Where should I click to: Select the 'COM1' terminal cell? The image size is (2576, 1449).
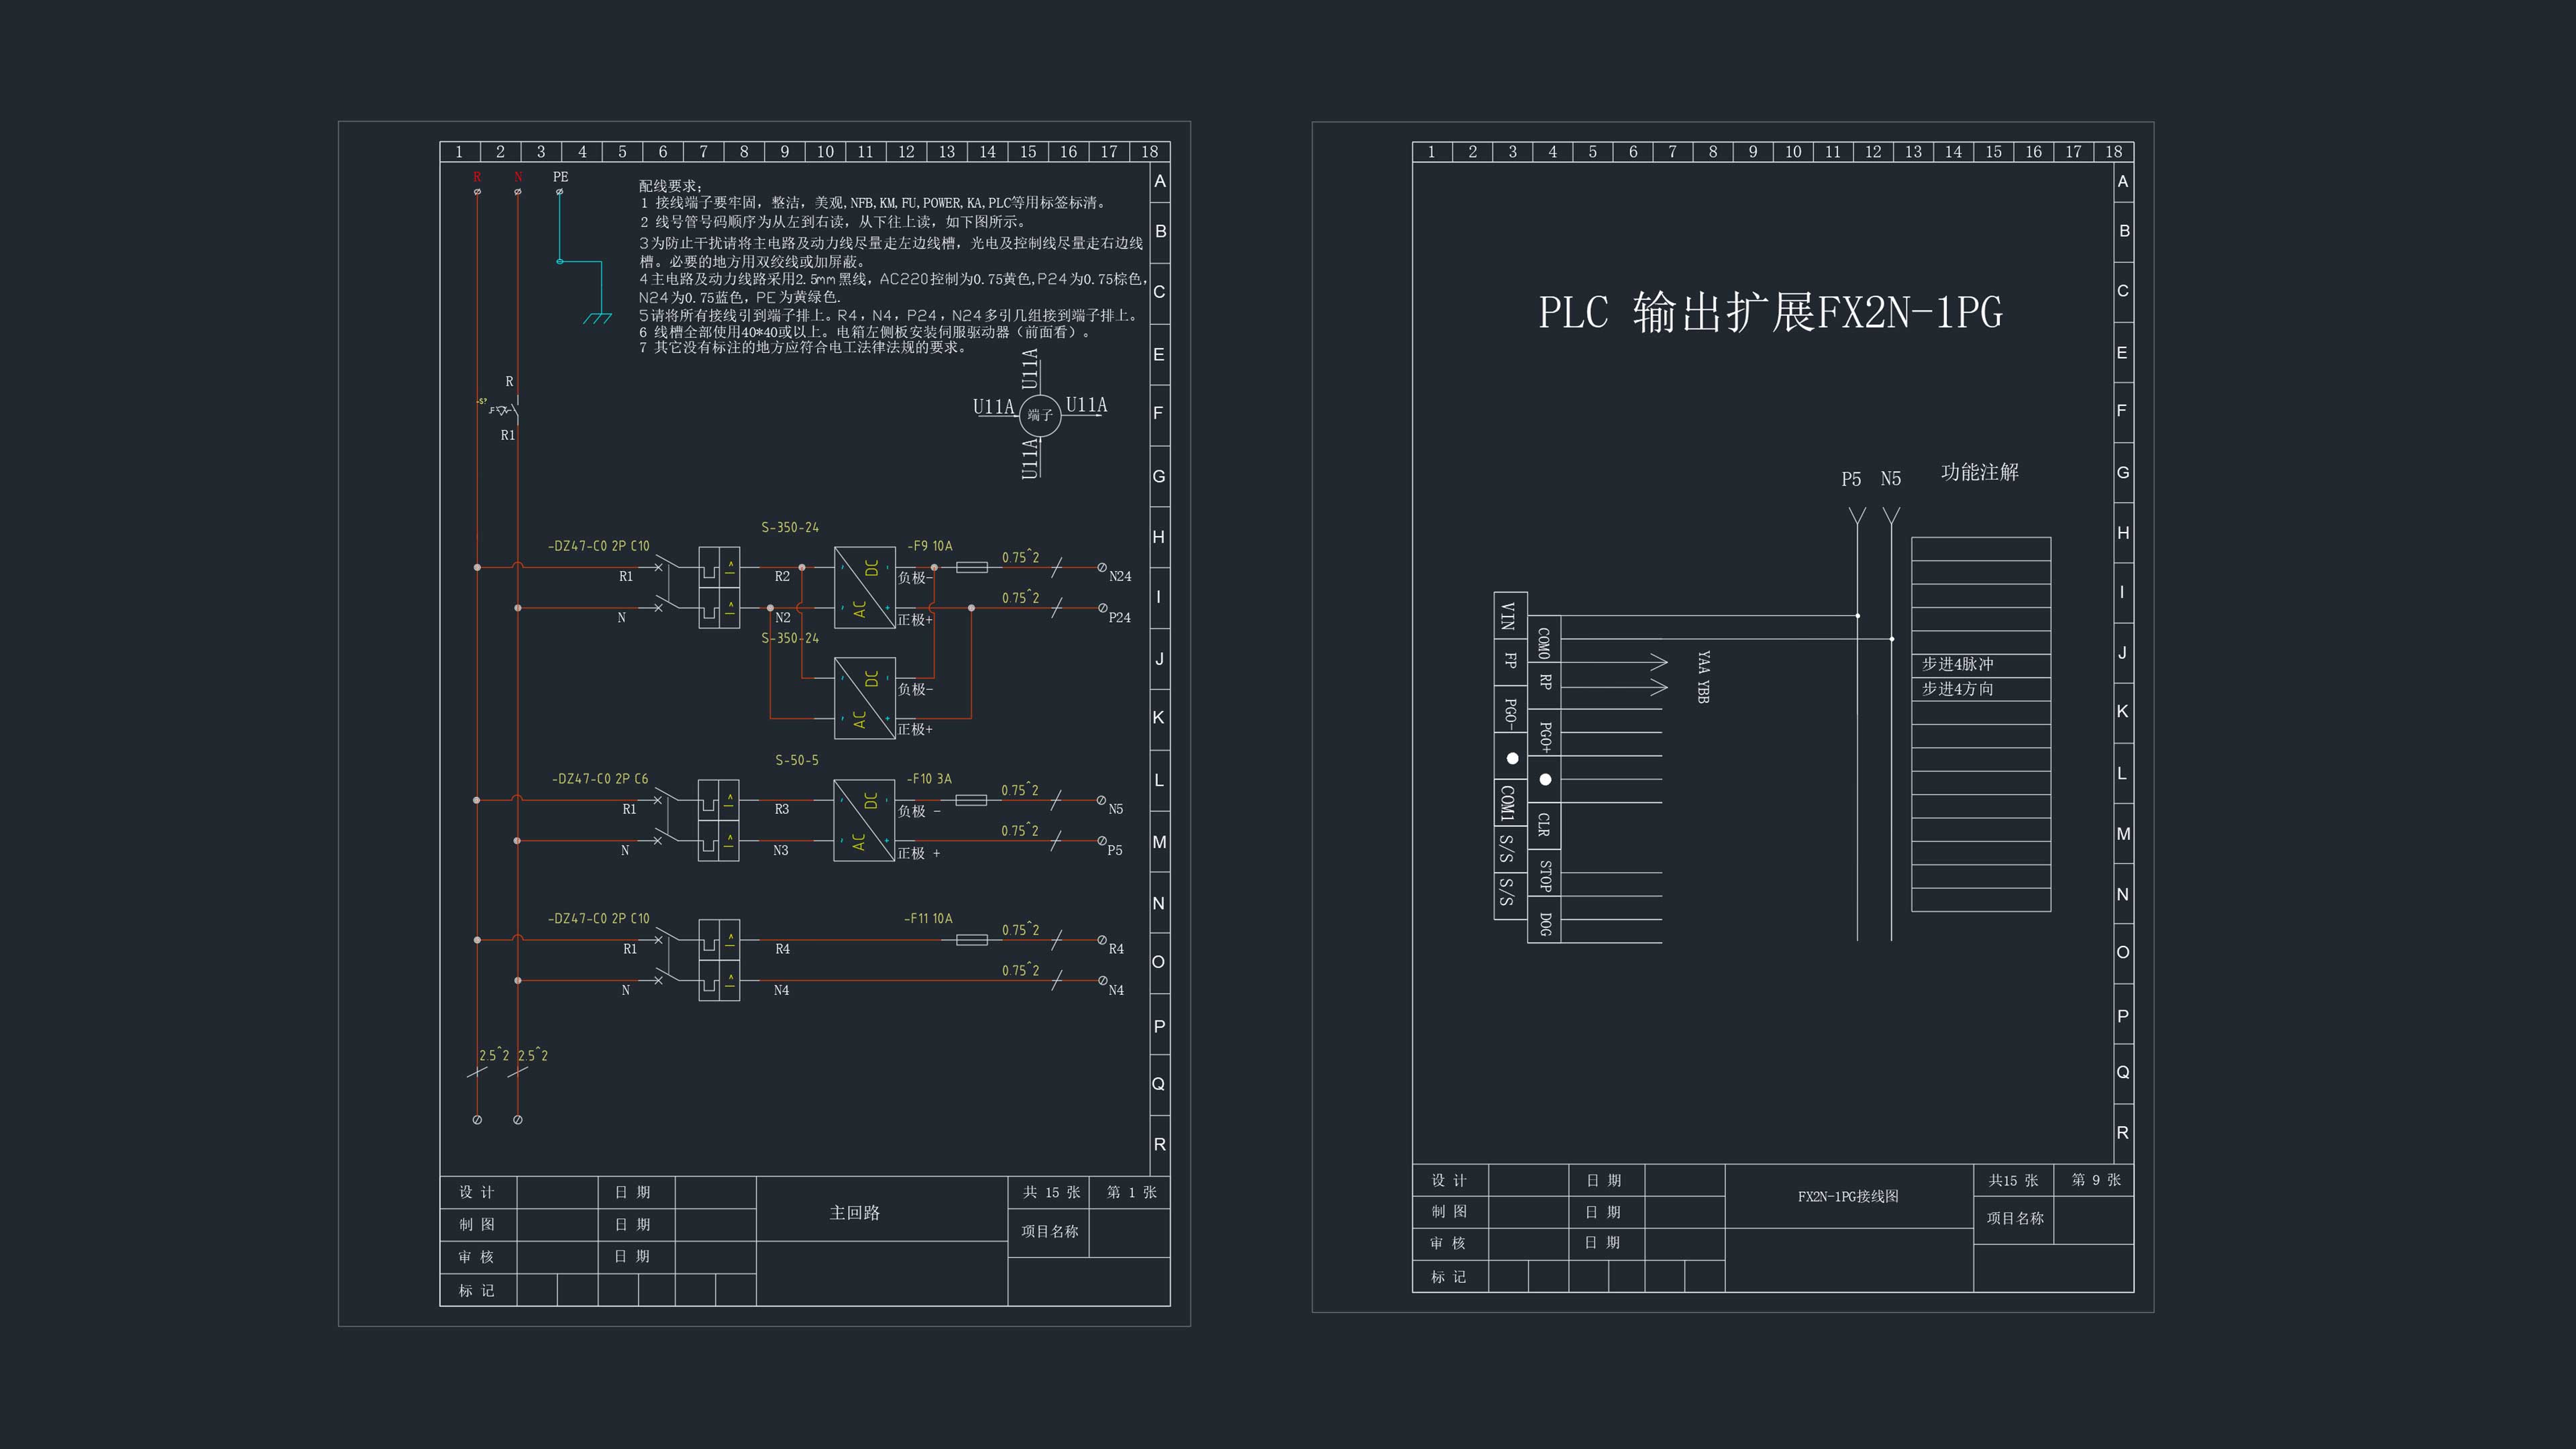pos(1510,803)
